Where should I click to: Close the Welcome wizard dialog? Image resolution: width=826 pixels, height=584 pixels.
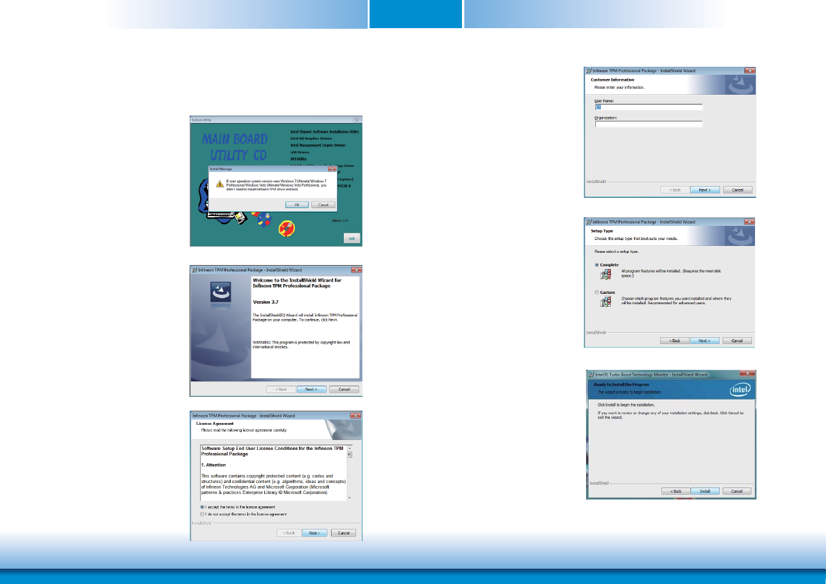[356, 270]
